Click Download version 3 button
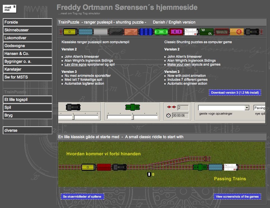Screen dimensions: 270x208 [235, 93]
